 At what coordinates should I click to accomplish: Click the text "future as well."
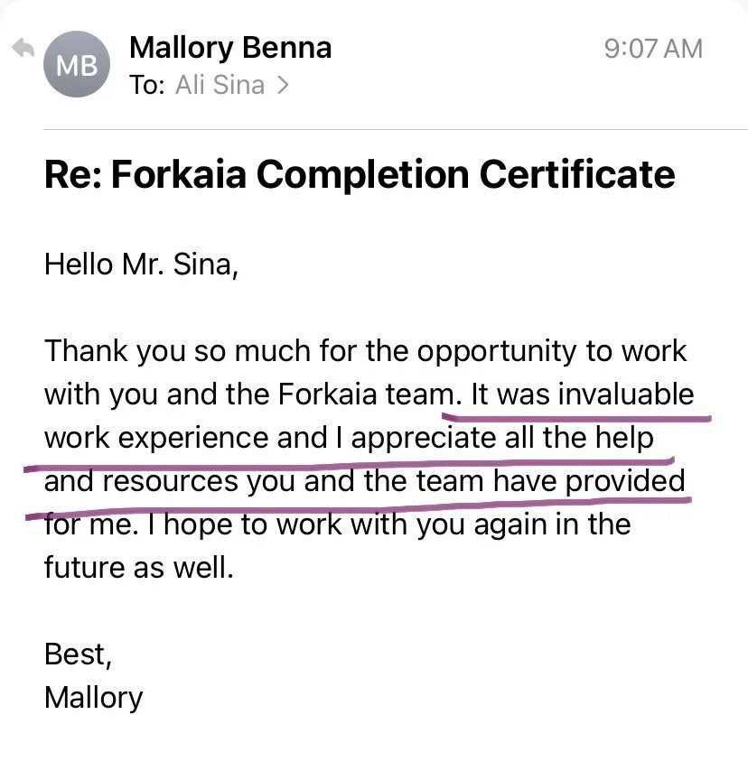pos(139,568)
